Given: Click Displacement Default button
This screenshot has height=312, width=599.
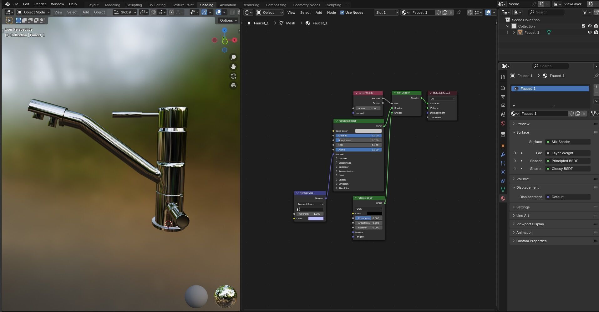Looking at the screenshot, I should tap(568, 197).
